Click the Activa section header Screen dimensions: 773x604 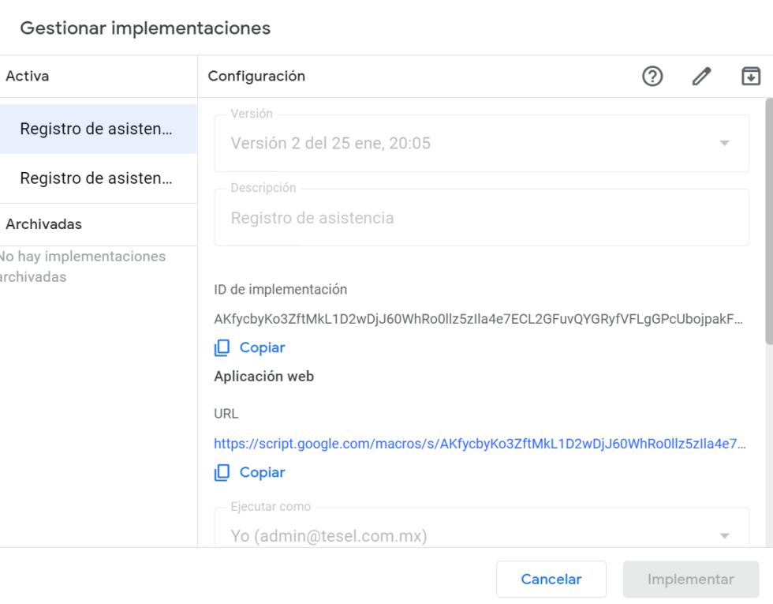(28, 77)
